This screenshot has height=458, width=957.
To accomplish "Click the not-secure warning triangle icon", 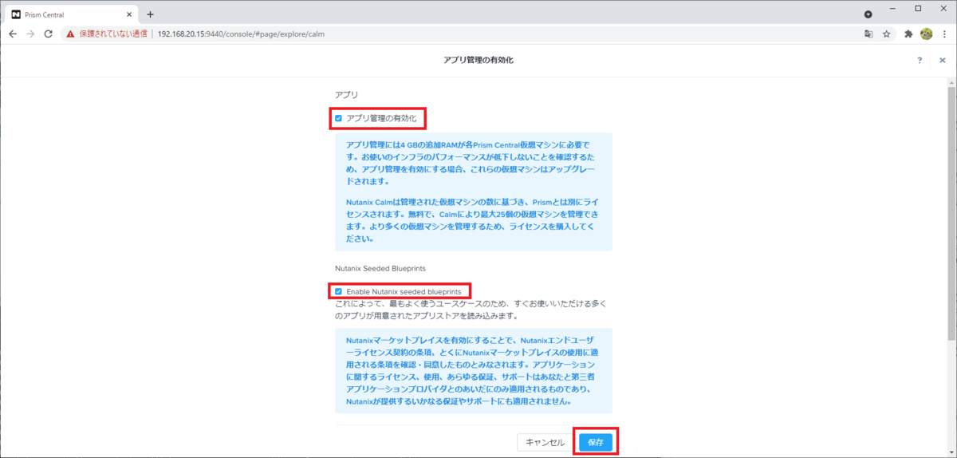I will tap(70, 34).
